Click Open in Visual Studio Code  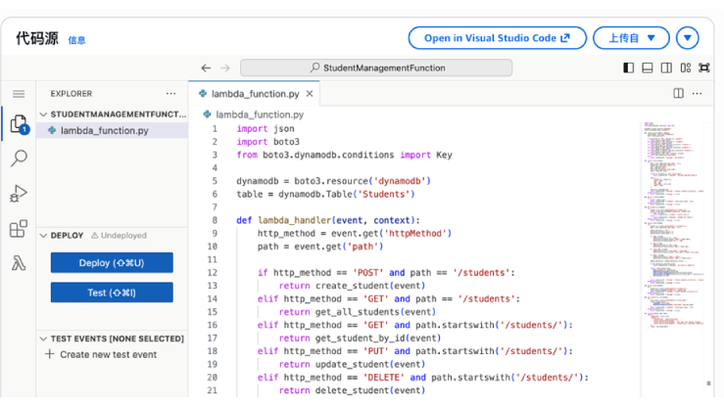497,38
